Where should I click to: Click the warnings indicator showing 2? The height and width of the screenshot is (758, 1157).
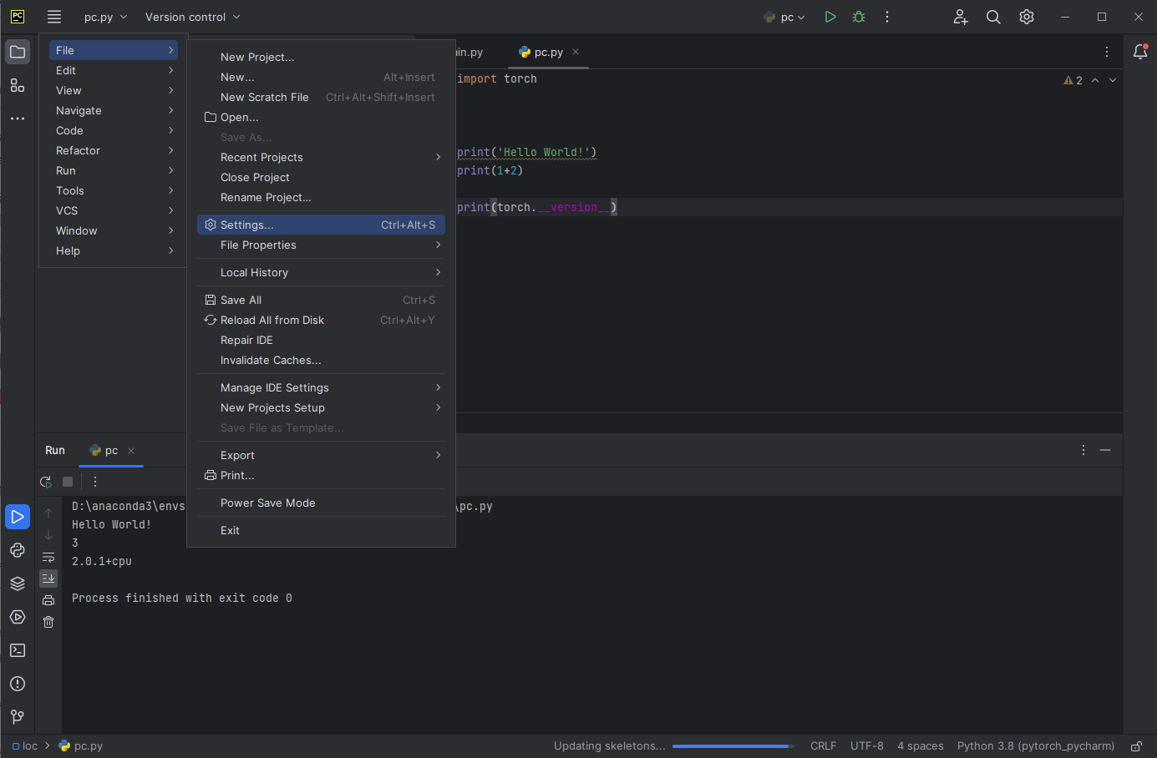coord(1073,80)
